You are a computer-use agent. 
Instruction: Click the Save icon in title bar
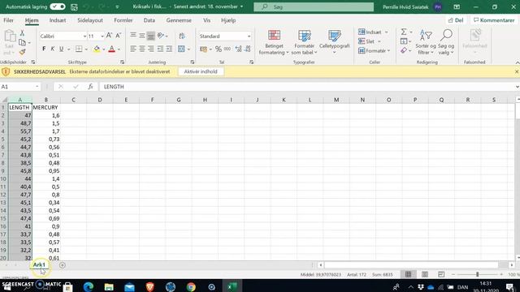point(74,6)
